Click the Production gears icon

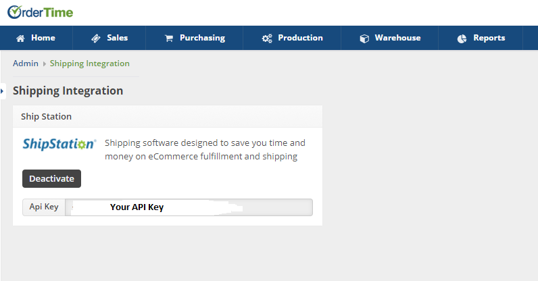(x=267, y=39)
